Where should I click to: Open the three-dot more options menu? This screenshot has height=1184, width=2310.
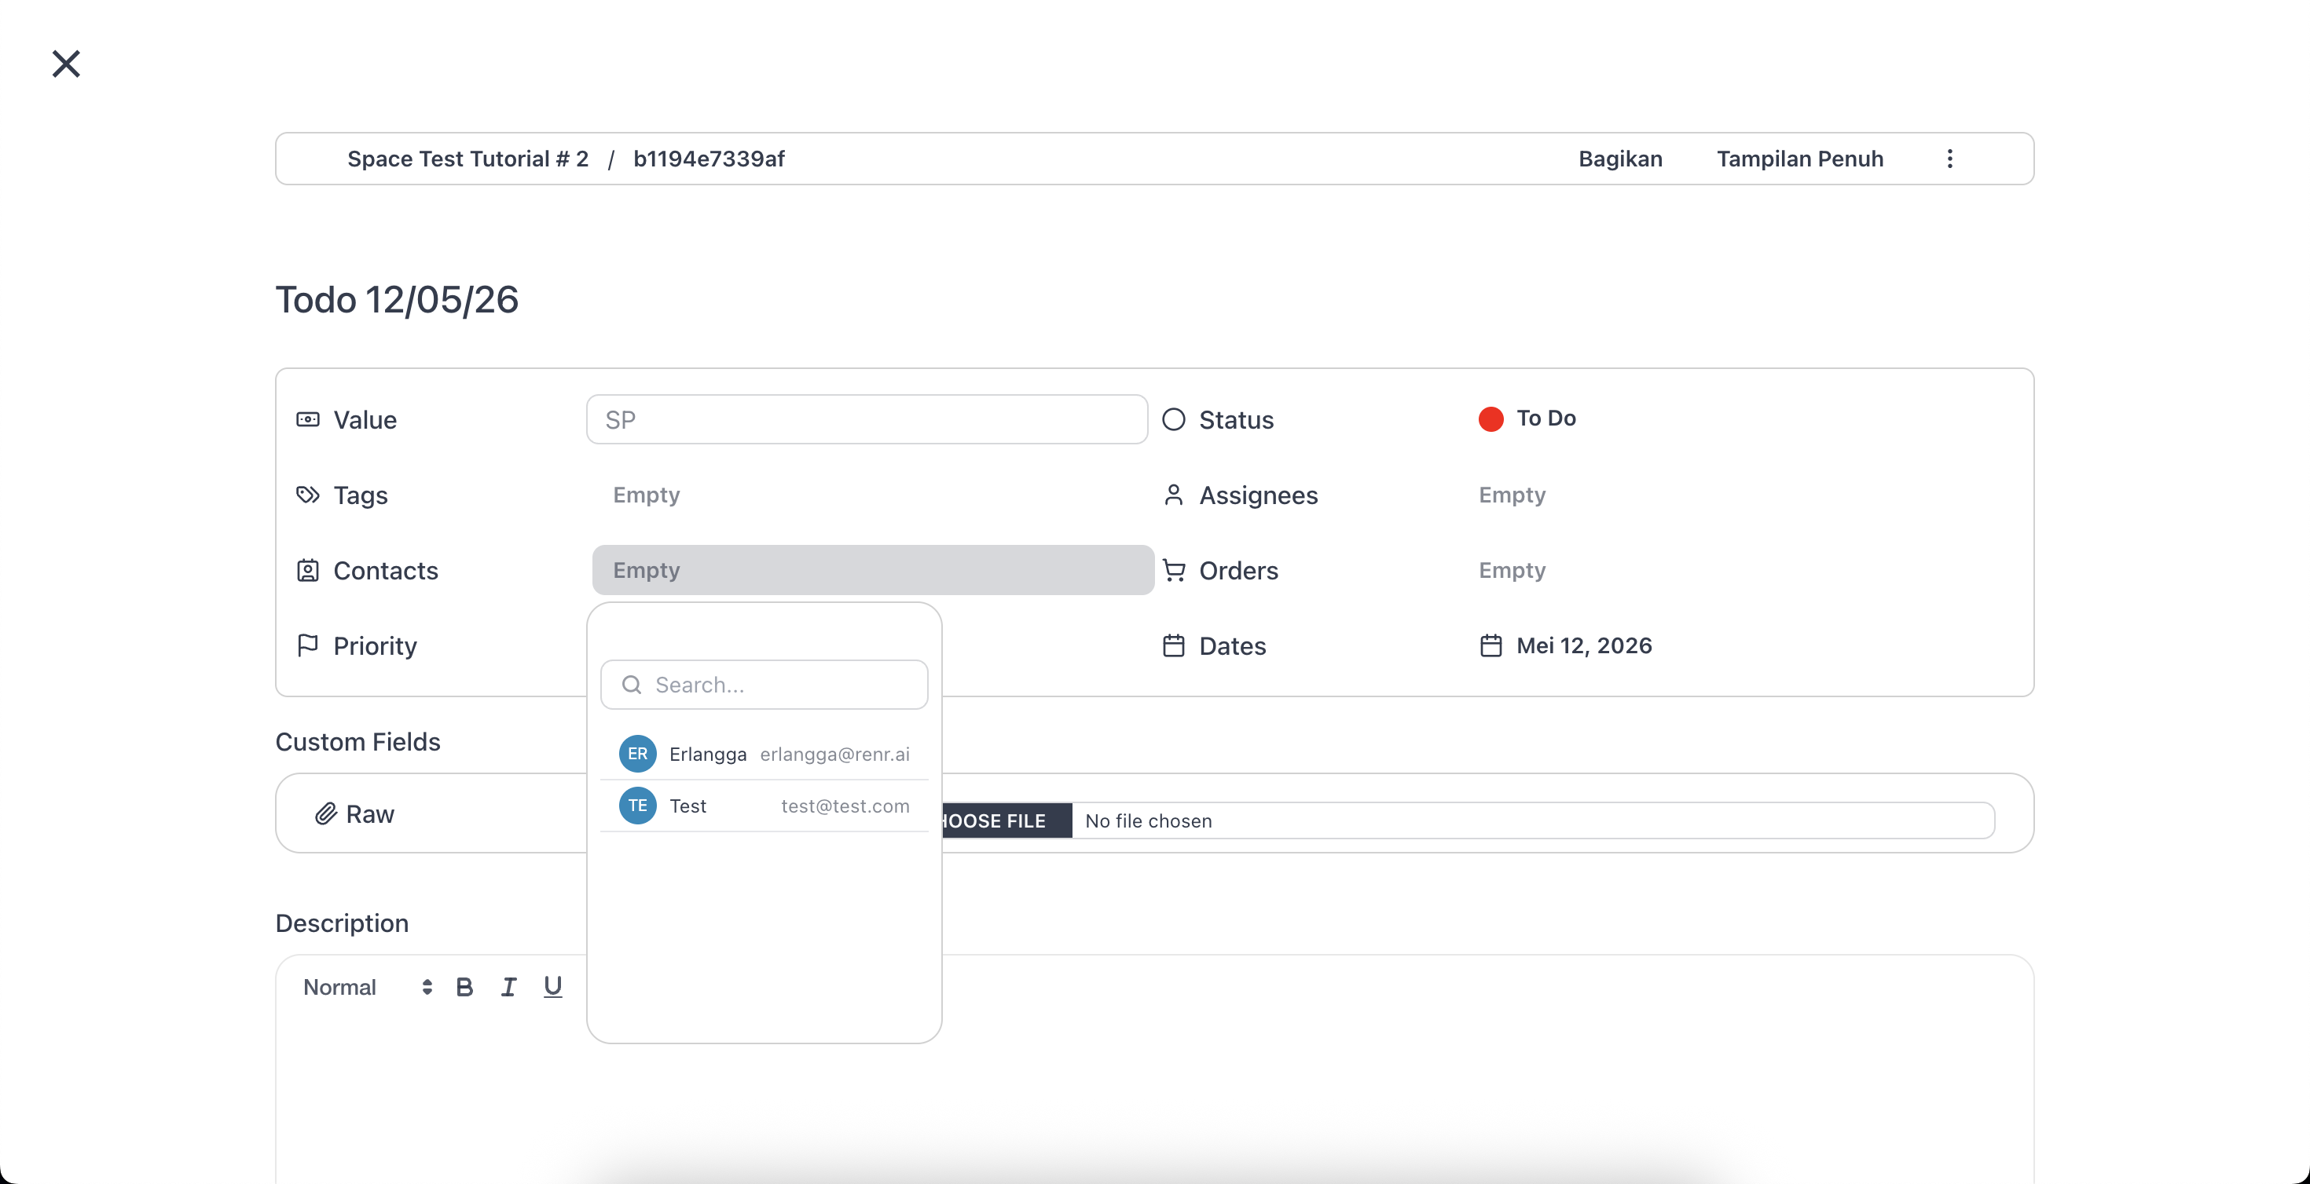point(1949,159)
